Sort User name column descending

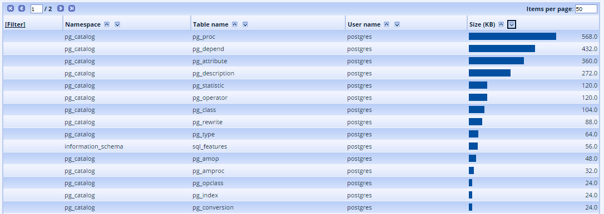pyautogui.click(x=397, y=24)
